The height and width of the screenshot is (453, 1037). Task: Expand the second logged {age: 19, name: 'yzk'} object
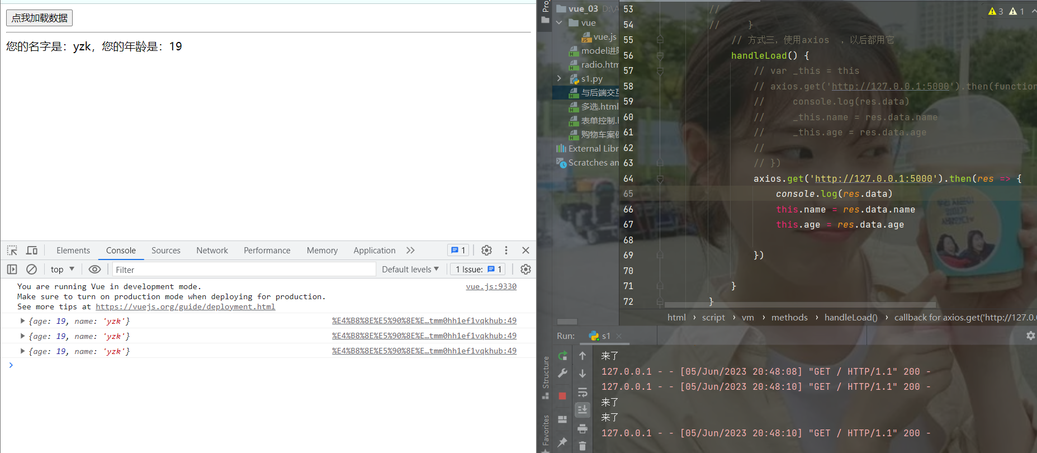tap(22, 336)
